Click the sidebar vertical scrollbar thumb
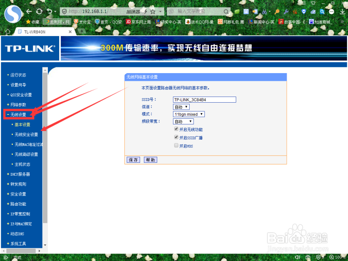348x261 pixels. pos(45,147)
